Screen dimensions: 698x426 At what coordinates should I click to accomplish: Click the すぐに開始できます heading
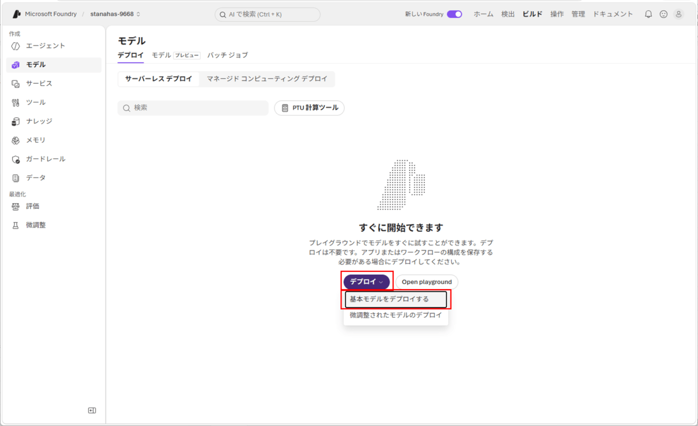point(401,227)
